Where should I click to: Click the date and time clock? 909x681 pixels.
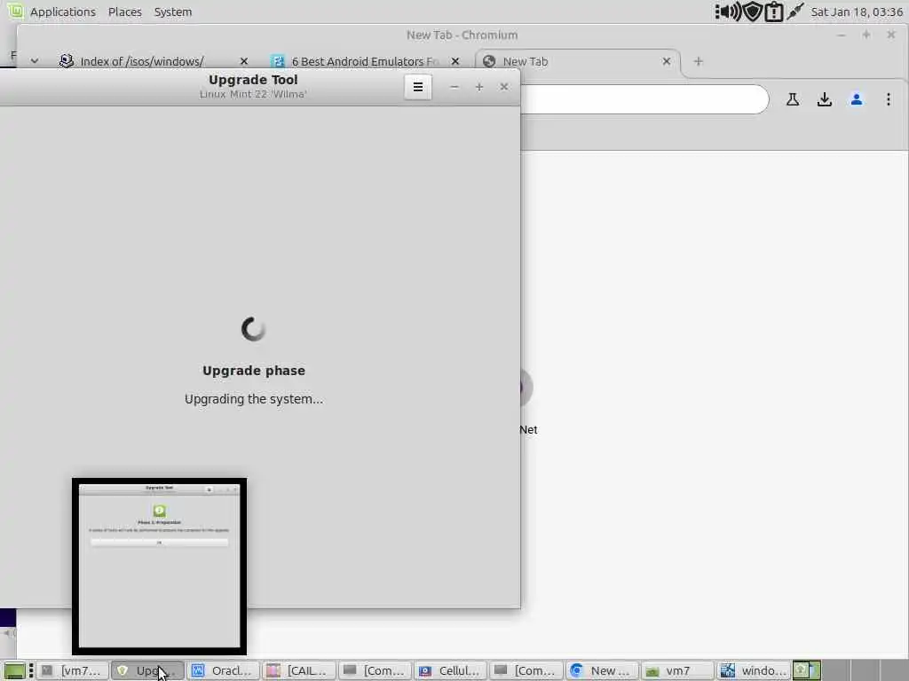(857, 12)
